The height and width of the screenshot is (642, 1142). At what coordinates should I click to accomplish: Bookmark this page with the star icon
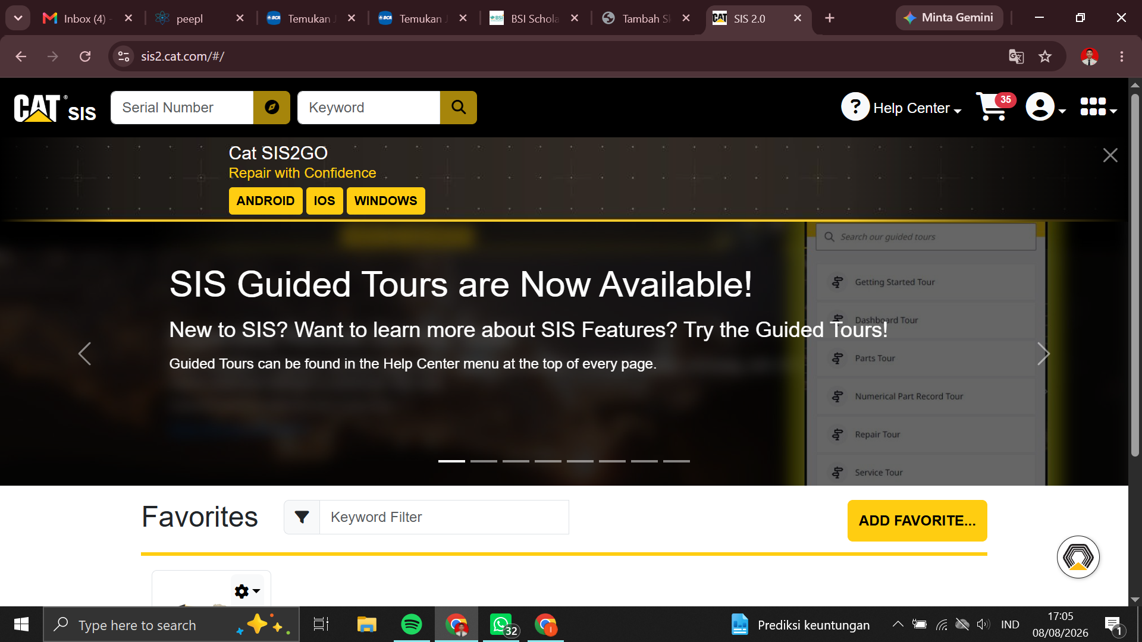tap(1045, 56)
